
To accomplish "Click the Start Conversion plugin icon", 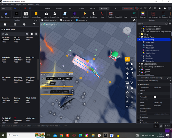I will point(6,15).
